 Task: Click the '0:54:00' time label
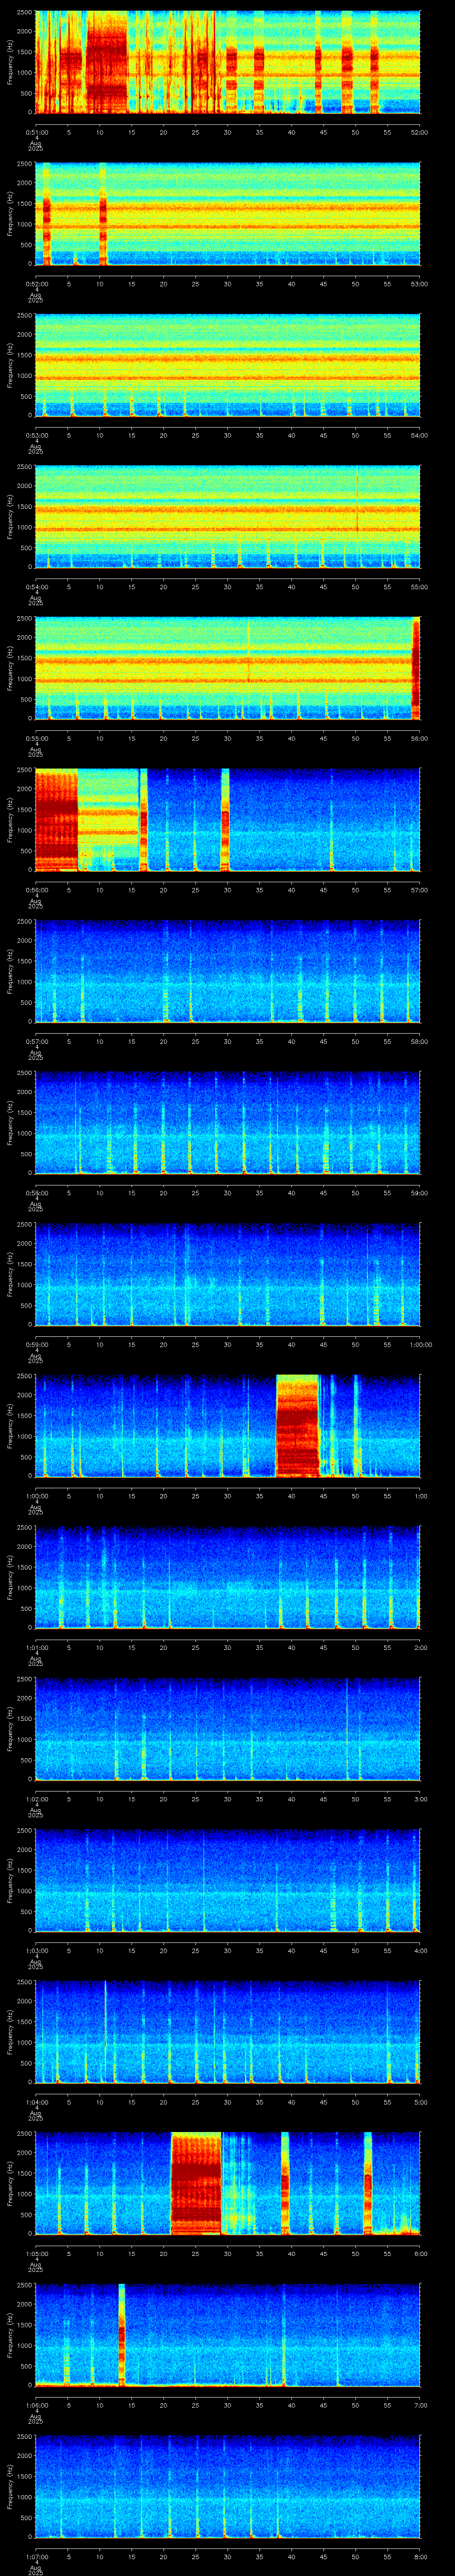36,587
